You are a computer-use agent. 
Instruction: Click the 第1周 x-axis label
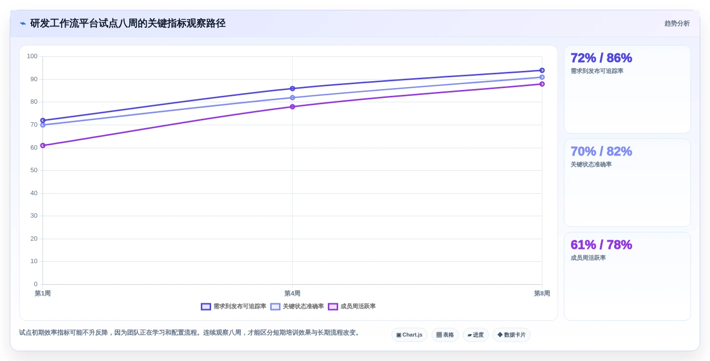tap(43, 293)
